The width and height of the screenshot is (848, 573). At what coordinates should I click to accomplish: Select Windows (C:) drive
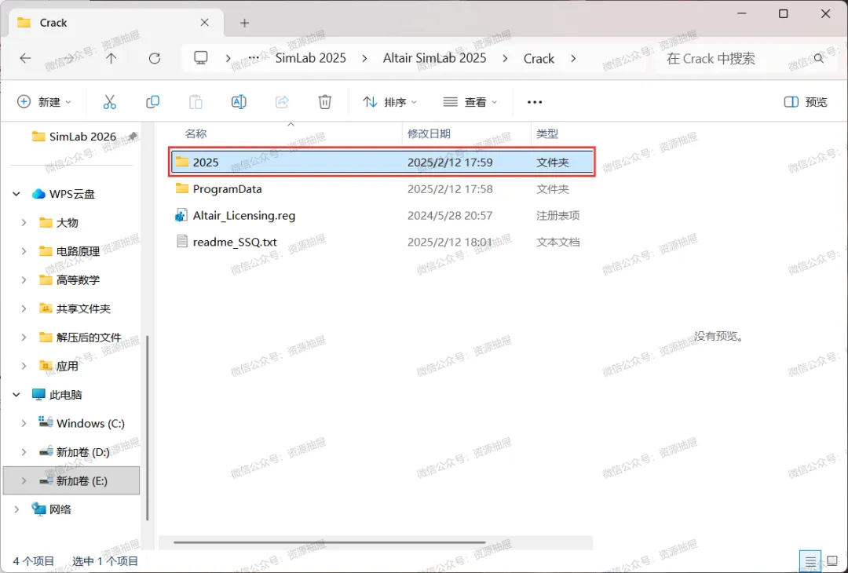click(x=90, y=423)
